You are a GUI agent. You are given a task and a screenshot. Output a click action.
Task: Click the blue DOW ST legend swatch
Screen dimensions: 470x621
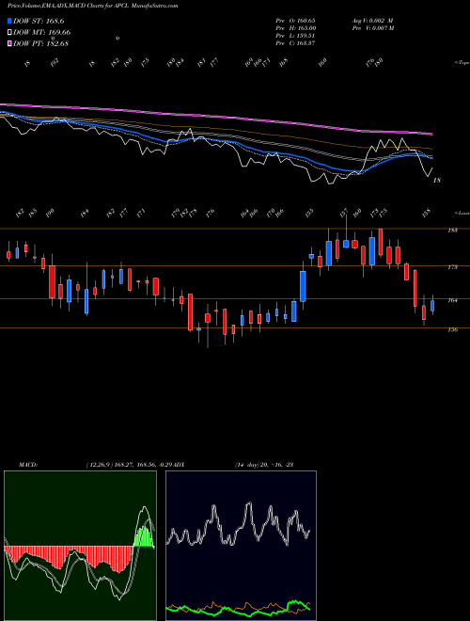(9, 21)
